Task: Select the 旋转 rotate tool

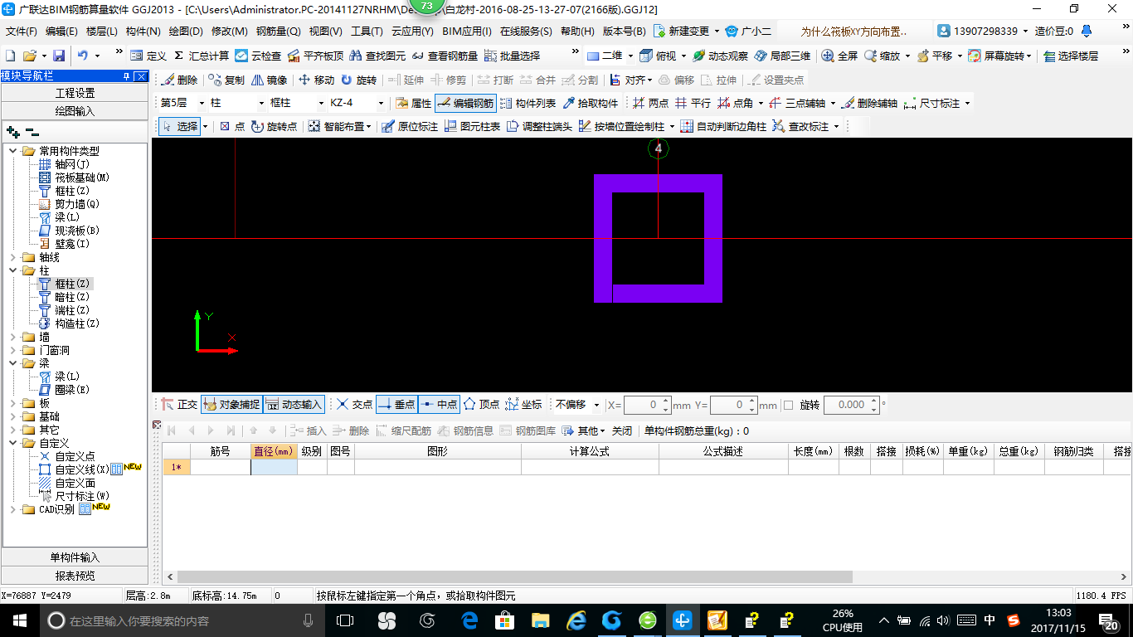Action: click(x=358, y=80)
